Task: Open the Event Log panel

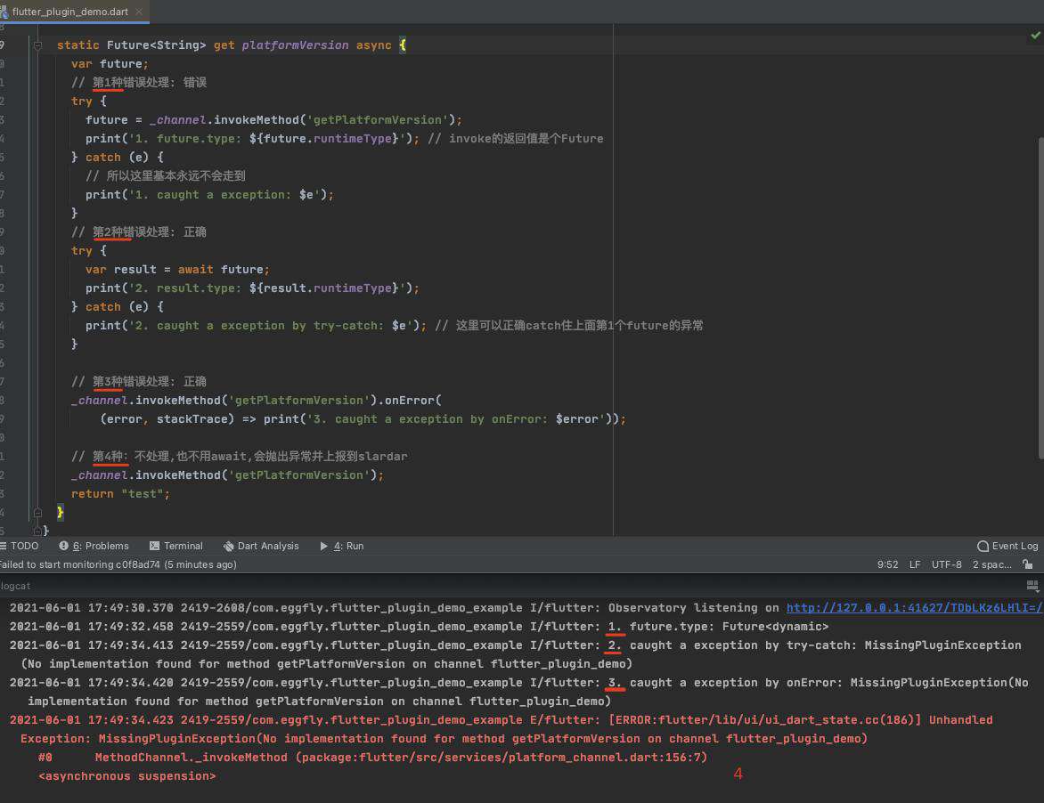Action: (x=1007, y=547)
